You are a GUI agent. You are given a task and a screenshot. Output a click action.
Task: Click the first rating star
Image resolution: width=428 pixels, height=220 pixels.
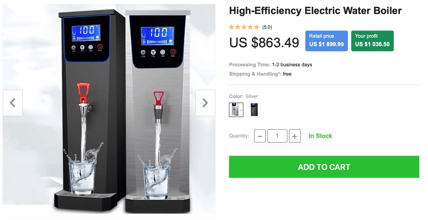[232, 27]
